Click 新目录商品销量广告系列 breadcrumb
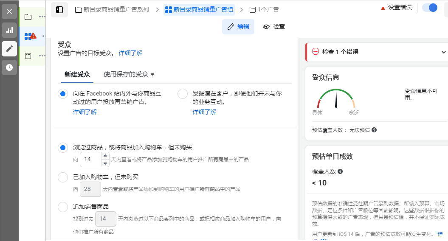 tap(113, 9)
